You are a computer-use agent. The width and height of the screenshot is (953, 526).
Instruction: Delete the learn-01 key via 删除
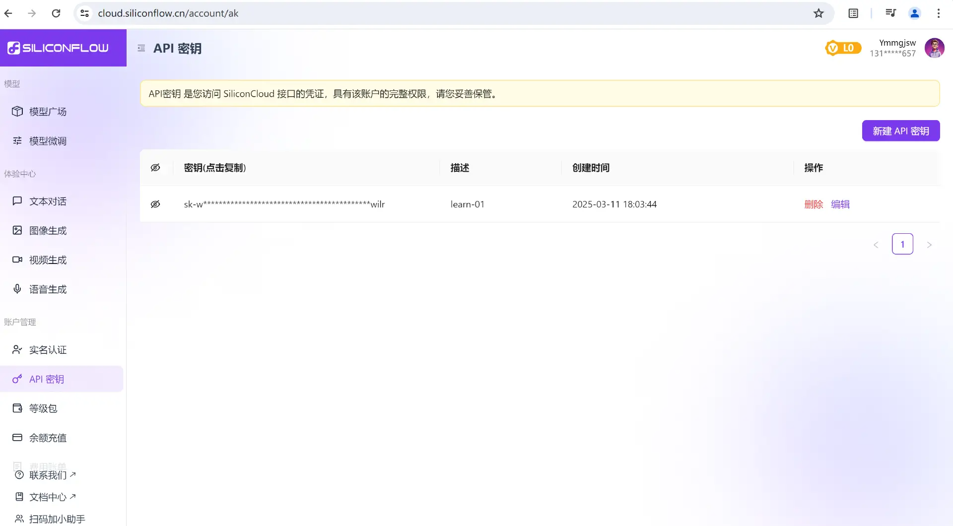pos(814,204)
